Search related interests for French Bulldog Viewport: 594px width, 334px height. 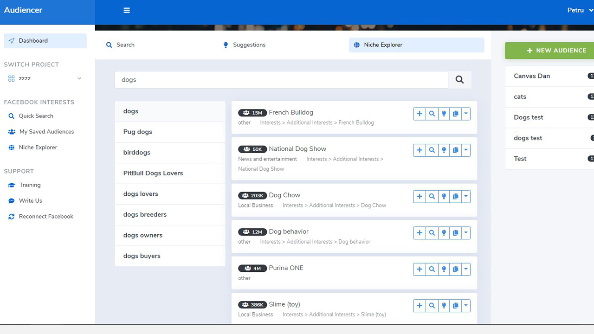tap(432, 114)
